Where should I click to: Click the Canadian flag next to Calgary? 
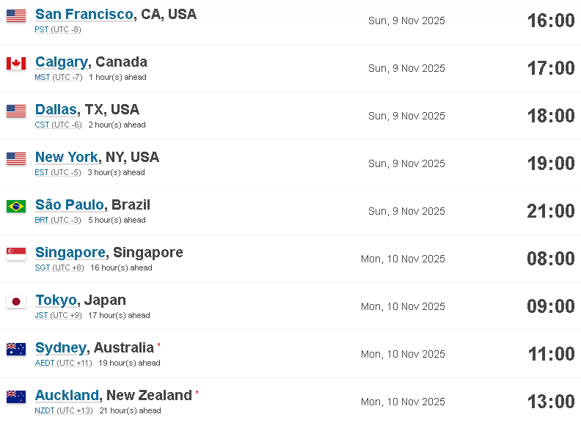click(16, 64)
